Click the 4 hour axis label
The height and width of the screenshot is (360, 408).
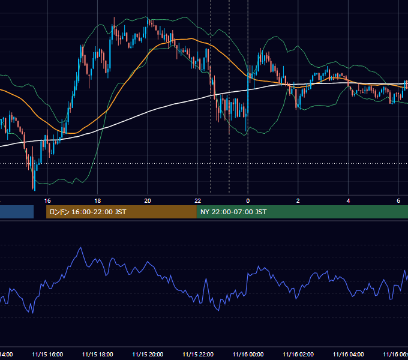[x=348, y=201]
